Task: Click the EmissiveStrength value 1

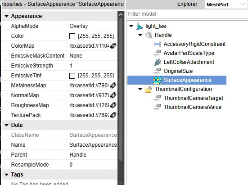Action: tap(71, 66)
